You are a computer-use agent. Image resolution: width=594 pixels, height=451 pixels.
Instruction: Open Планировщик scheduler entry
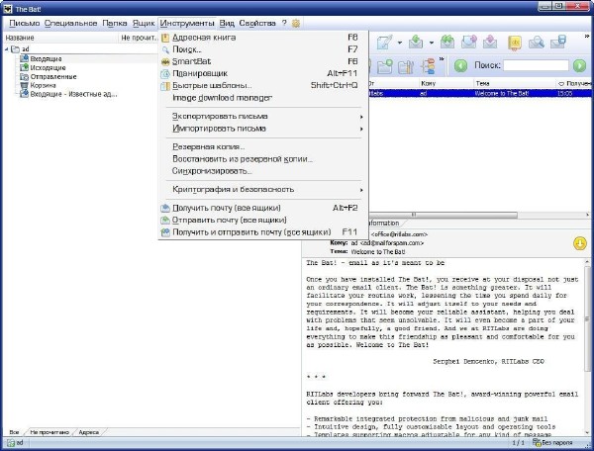(200, 73)
